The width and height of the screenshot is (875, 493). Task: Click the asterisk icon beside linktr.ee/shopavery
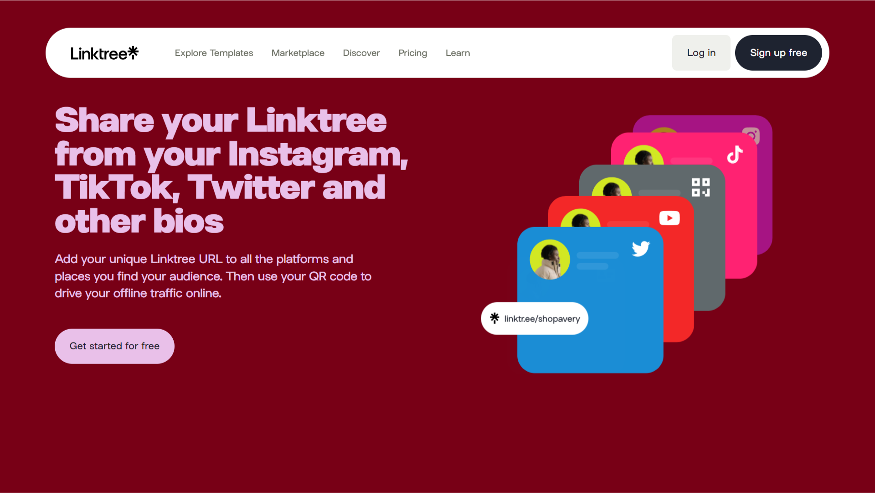pyautogui.click(x=494, y=318)
